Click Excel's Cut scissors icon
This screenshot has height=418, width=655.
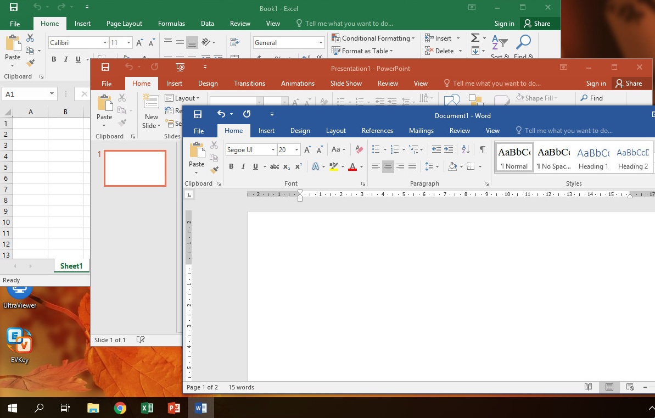(30, 38)
